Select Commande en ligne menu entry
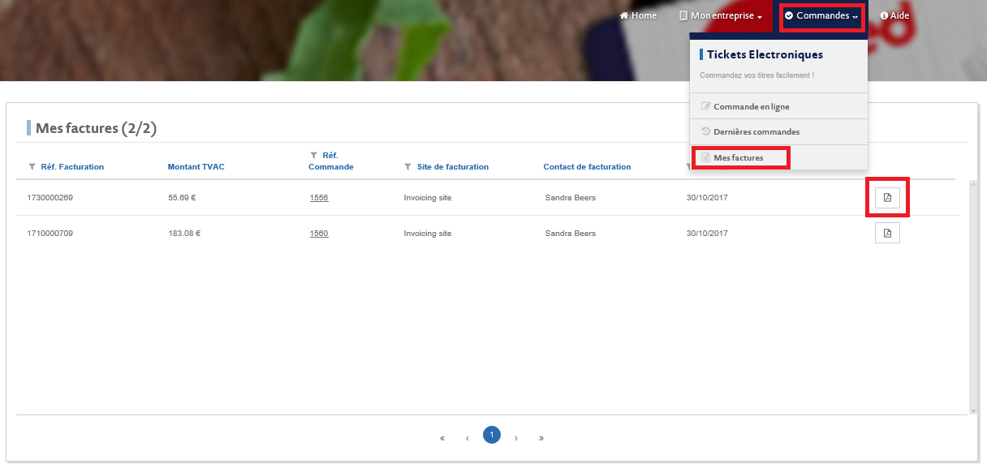The height and width of the screenshot is (468, 987). pos(751,106)
